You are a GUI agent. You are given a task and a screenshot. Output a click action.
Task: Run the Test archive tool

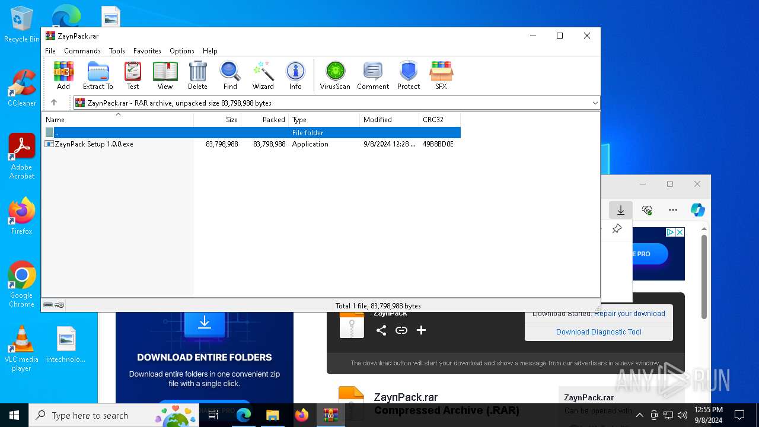(x=133, y=75)
